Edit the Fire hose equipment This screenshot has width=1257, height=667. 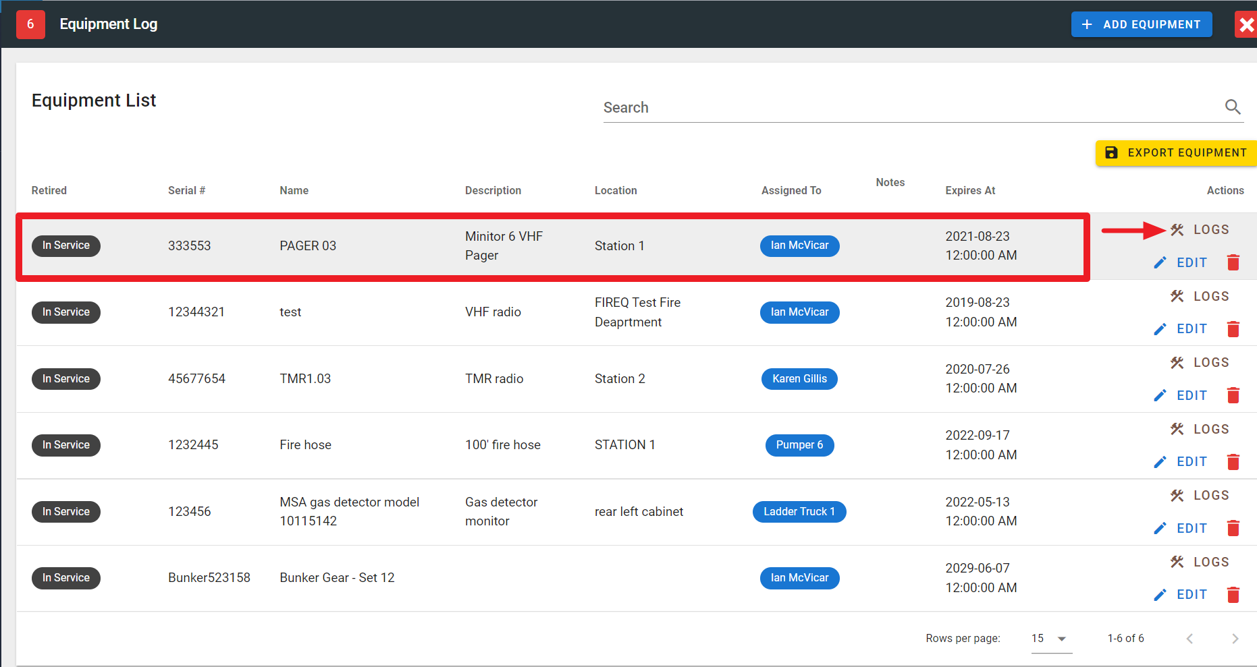tap(1181, 462)
